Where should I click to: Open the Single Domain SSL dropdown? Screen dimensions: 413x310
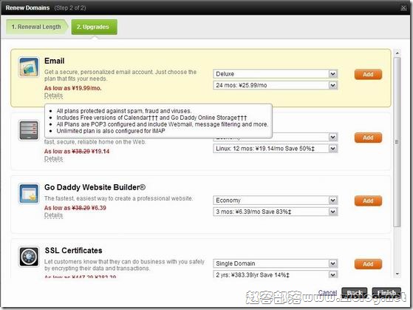[276, 263]
